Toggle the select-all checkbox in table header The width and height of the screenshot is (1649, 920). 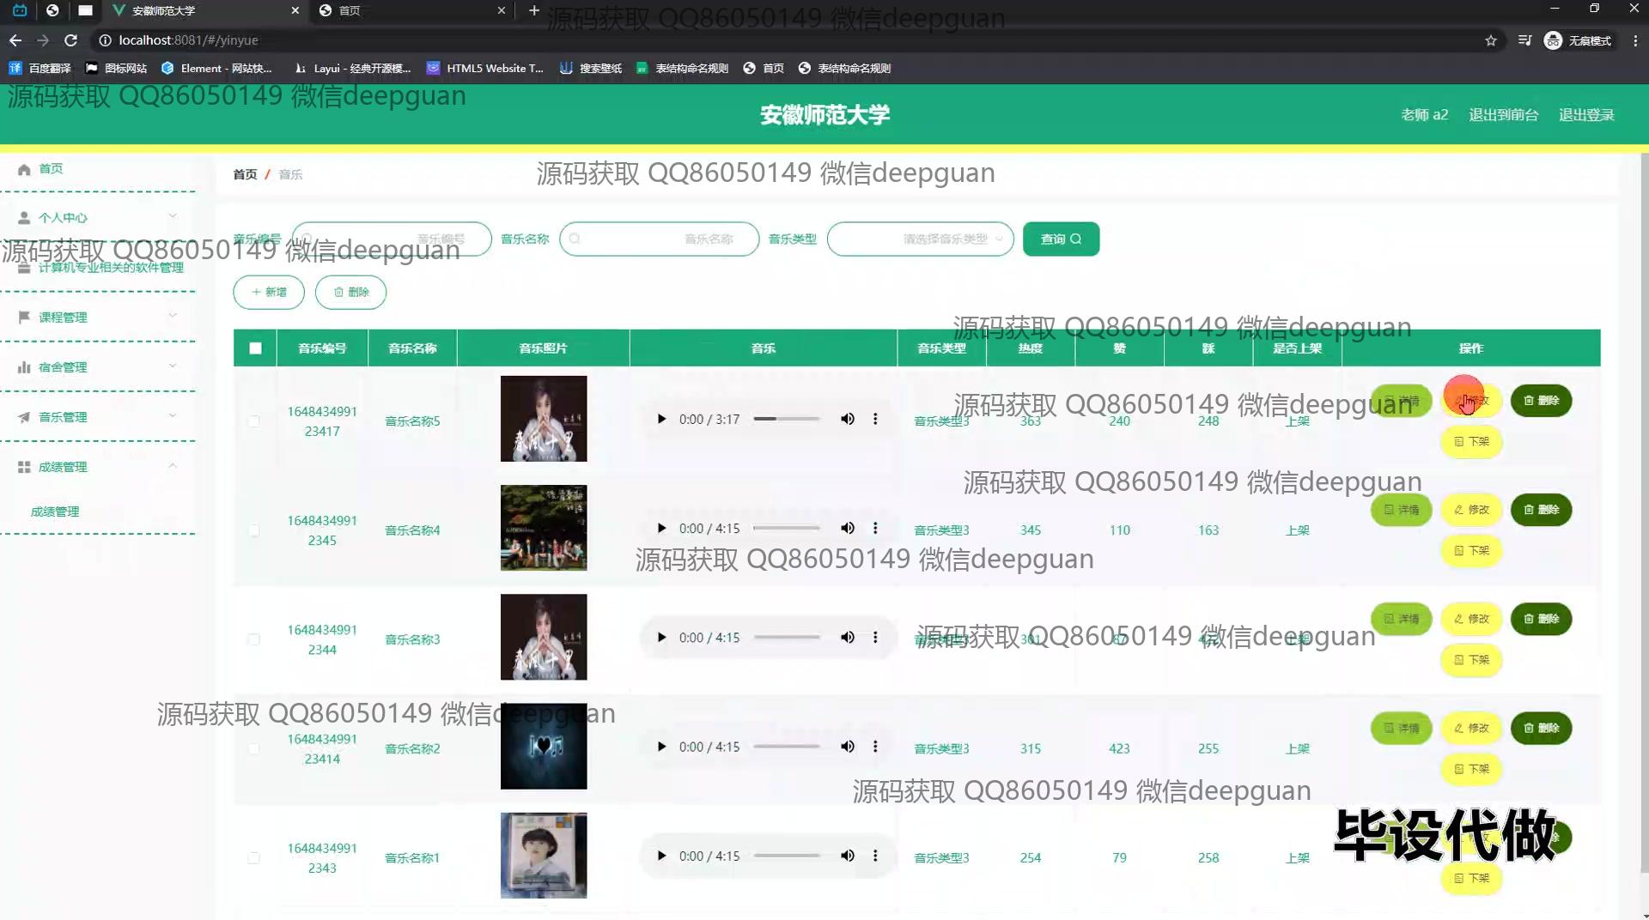pos(255,348)
